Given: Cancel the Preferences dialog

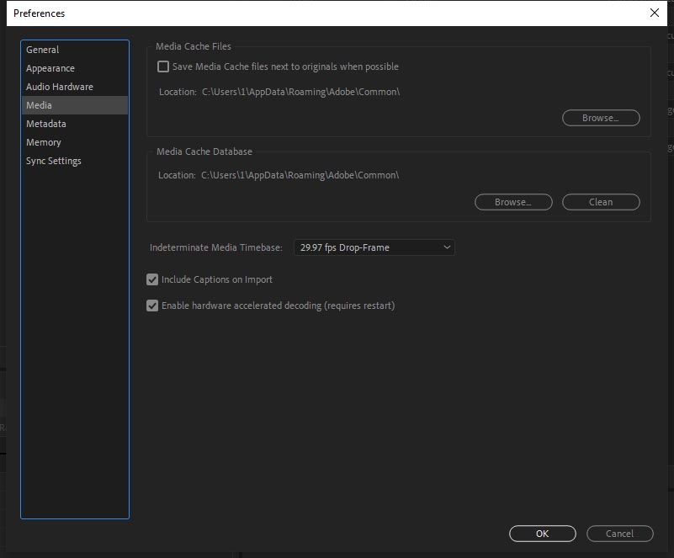Looking at the screenshot, I should pos(620,534).
